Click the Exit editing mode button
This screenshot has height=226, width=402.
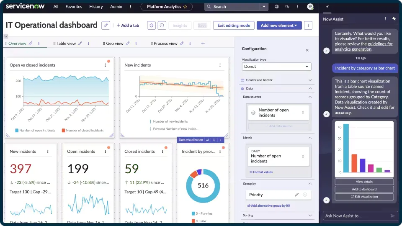[x=234, y=26]
